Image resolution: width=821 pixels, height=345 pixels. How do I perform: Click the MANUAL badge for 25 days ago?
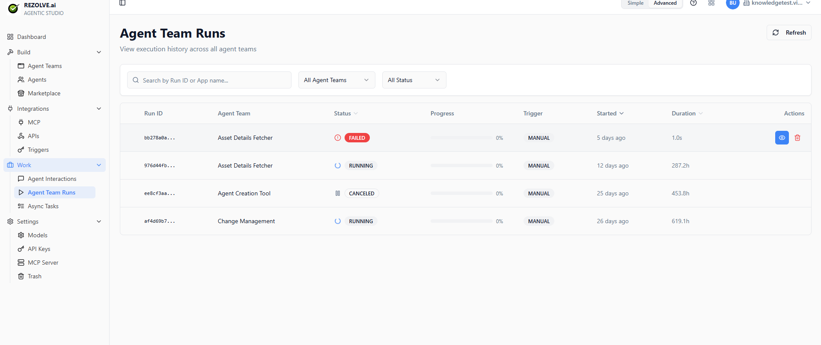pyautogui.click(x=538, y=193)
